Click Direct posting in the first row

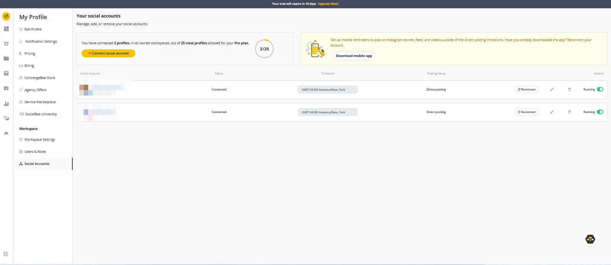click(x=436, y=89)
